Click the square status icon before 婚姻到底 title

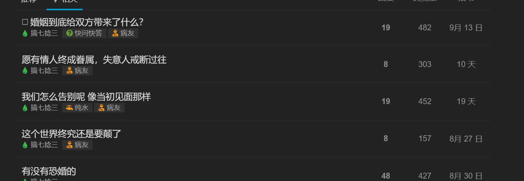[x=25, y=22]
